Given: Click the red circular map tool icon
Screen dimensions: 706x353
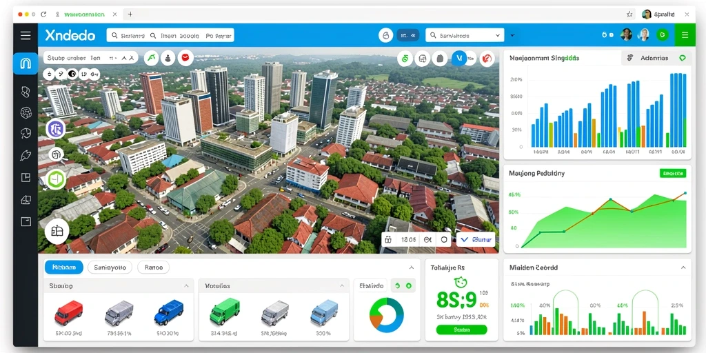Looking at the screenshot, I should [x=185, y=58].
